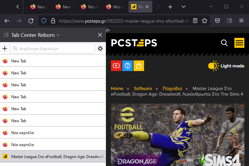Reload the current page
The image size is (249, 166).
click(x=31, y=21)
